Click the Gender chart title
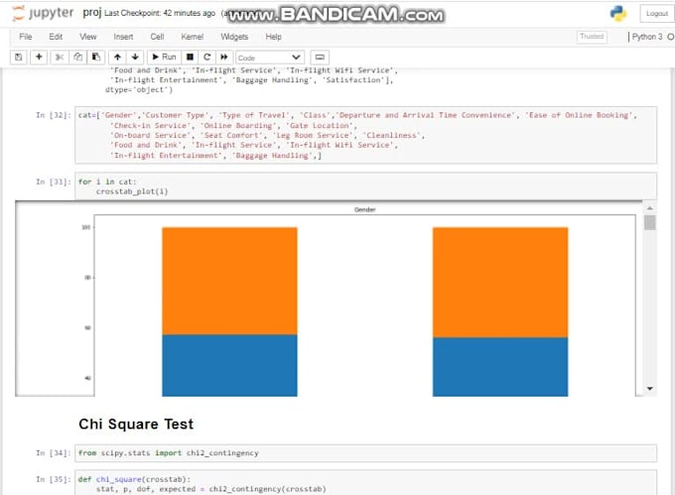 [x=364, y=209]
